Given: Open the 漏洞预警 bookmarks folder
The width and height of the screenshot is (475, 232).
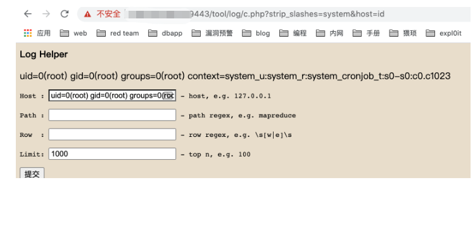Looking at the screenshot, I should 212,33.
